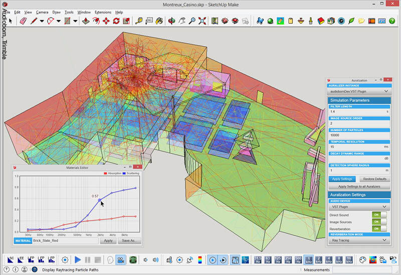The width and height of the screenshot is (401, 275).
Task: Click the absorption curve point at 4kHz
Action: (112, 219)
